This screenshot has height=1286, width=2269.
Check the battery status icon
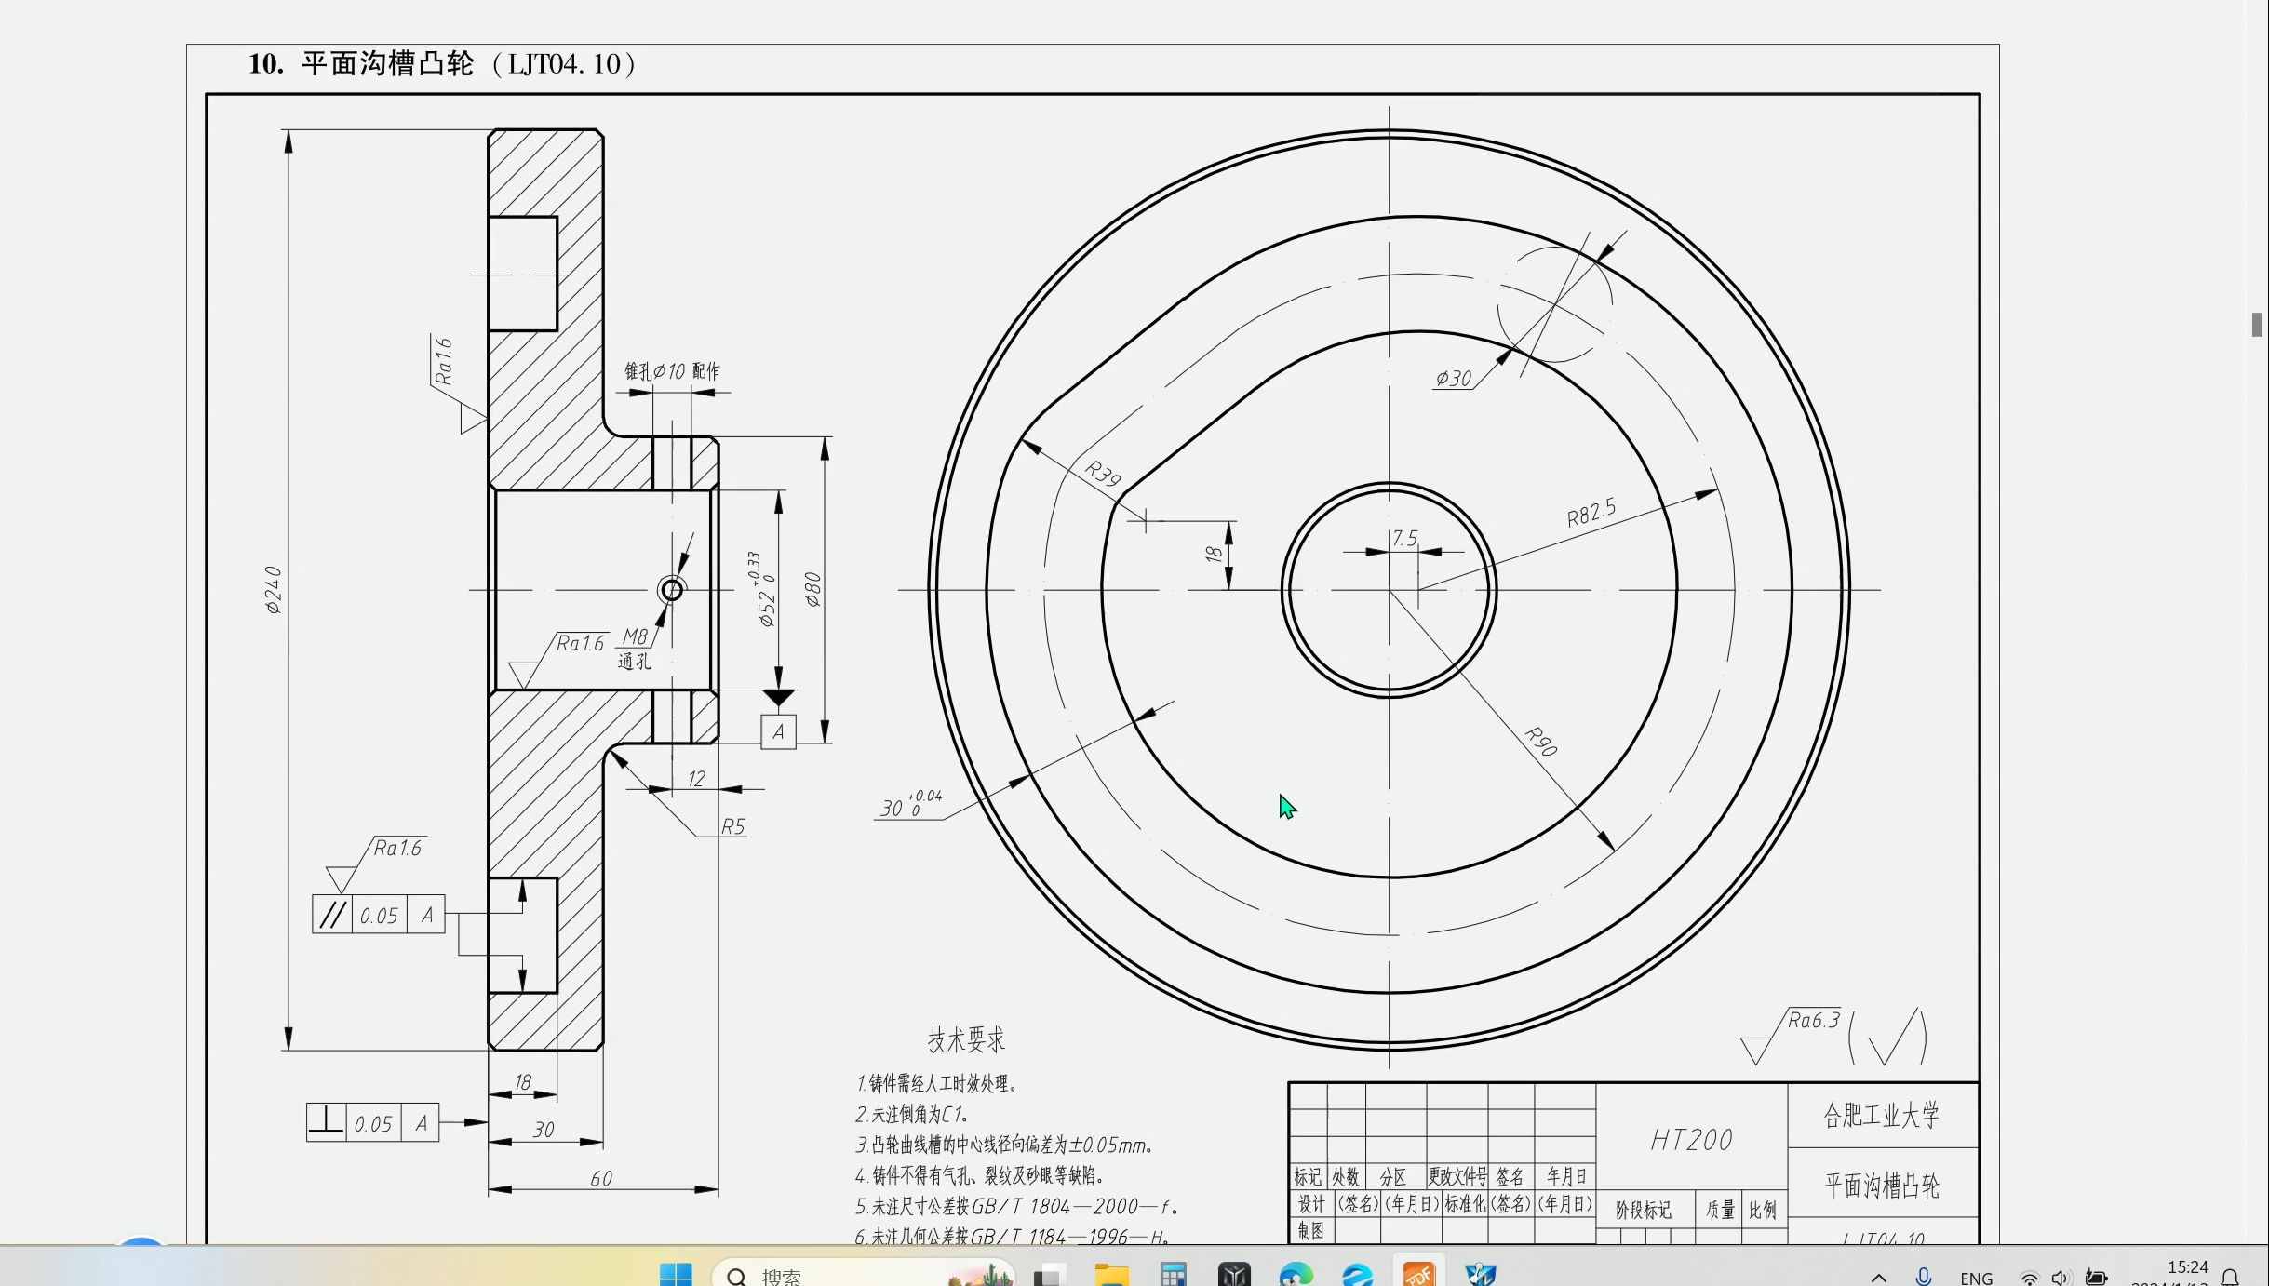[x=2096, y=1278]
